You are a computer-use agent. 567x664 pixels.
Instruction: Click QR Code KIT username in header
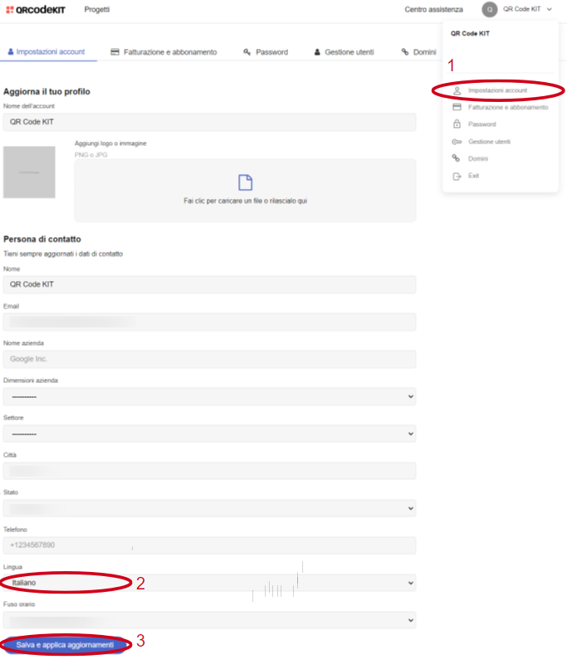[x=521, y=9]
